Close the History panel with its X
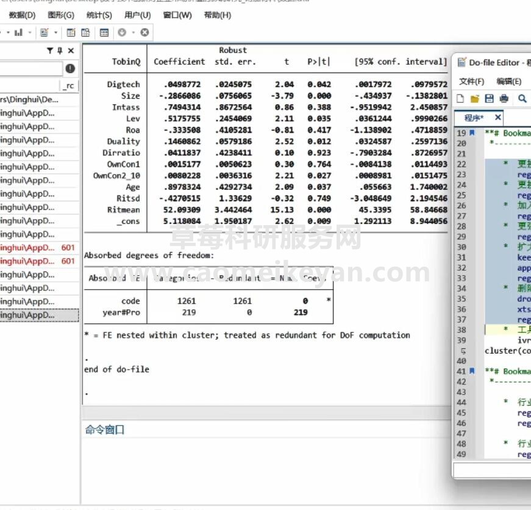The height and width of the screenshot is (510, 531). point(71,51)
